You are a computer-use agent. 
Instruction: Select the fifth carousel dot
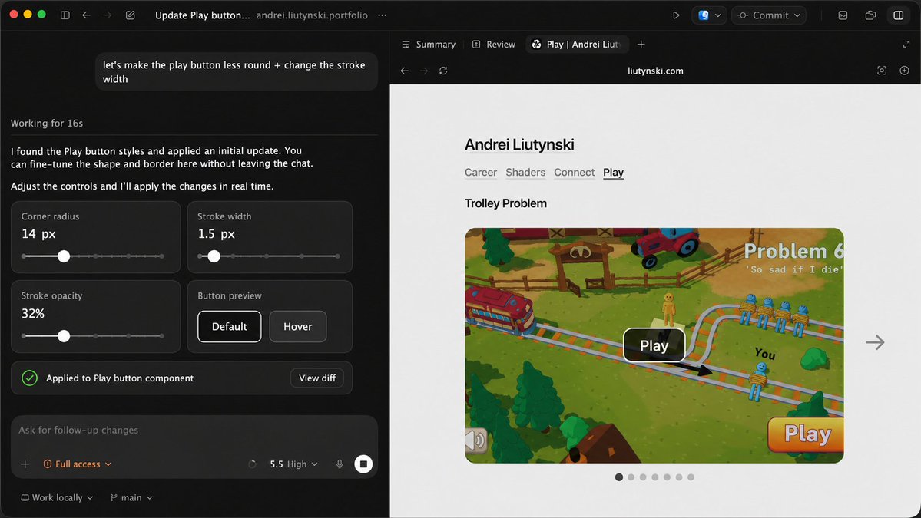point(667,477)
